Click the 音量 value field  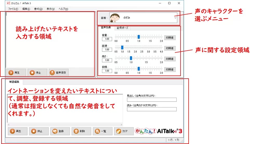tap(107, 39)
